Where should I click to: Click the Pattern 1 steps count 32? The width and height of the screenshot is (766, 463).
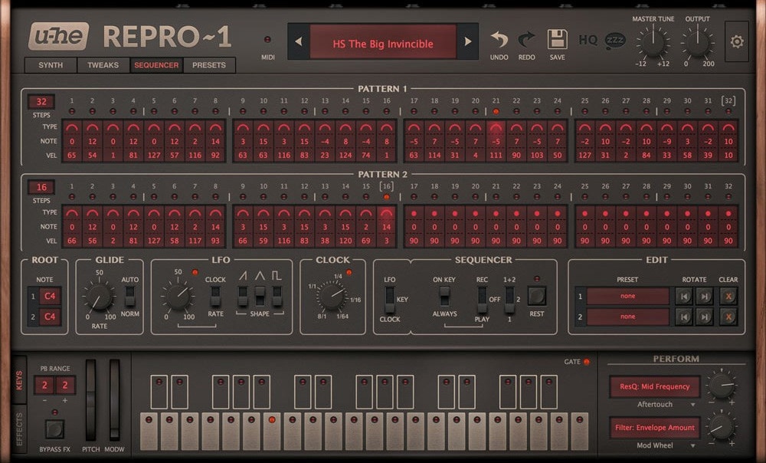(41, 102)
